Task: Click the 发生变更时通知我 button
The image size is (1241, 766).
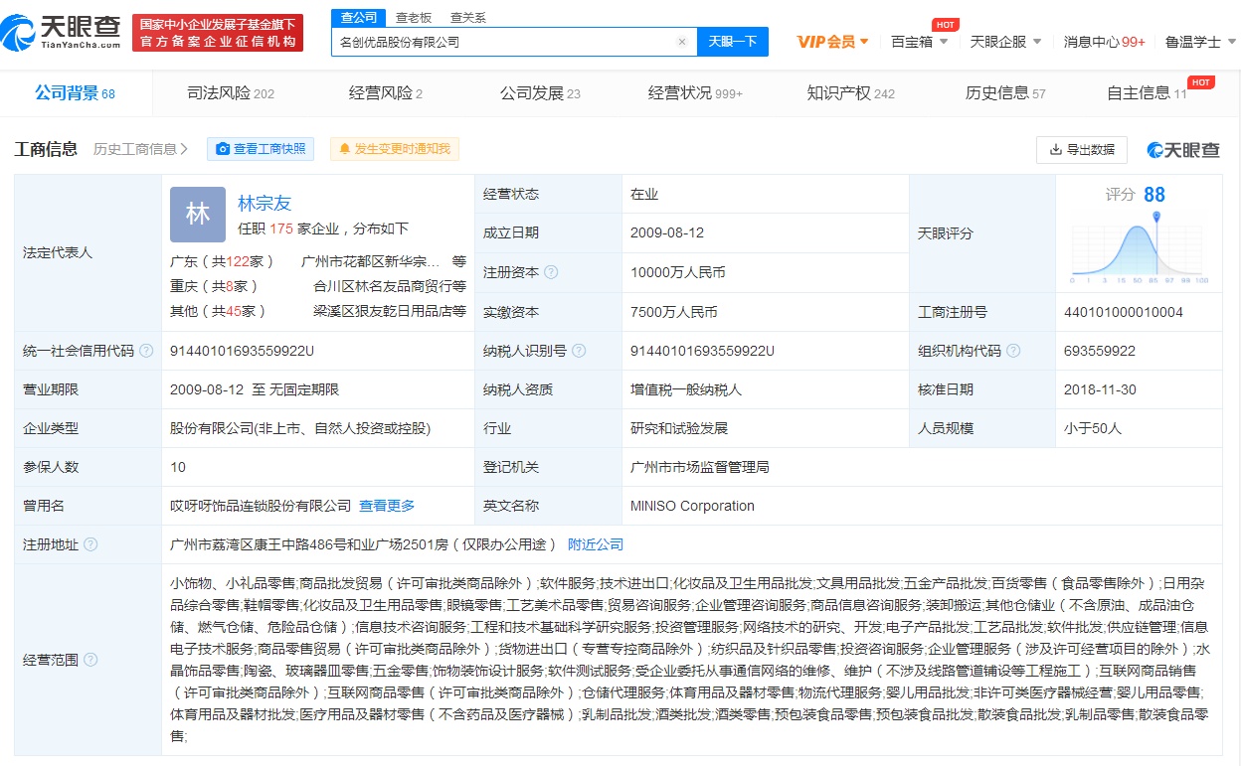Action: [x=395, y=149]
